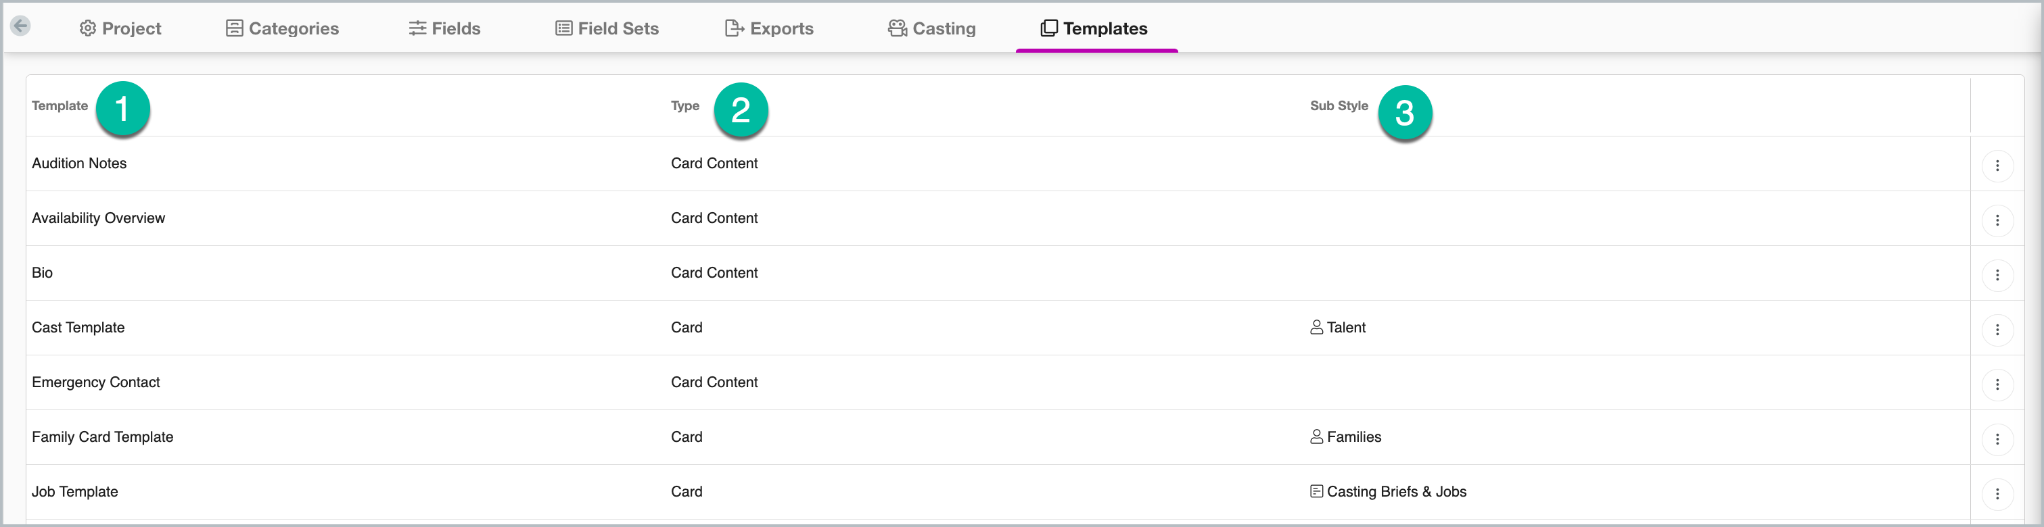Open the Audition Notes template

tap(79, 164)
